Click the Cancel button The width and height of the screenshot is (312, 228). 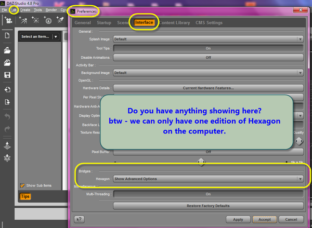[291, 220]
